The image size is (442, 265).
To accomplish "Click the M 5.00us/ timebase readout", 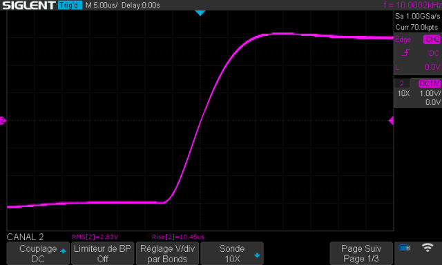I will [102, 5].
